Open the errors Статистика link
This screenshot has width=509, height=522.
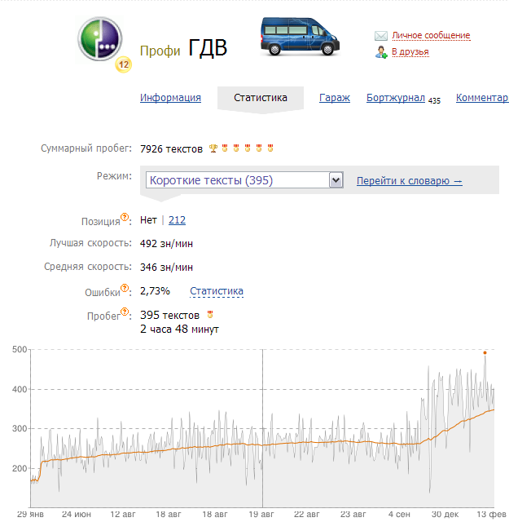217,291
